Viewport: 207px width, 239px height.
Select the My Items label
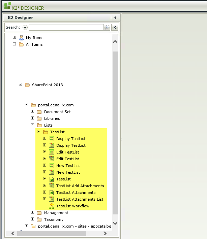(35, 38)
